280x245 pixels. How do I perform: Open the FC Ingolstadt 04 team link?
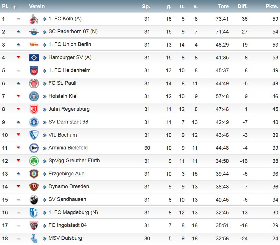[x=67, y=225]
